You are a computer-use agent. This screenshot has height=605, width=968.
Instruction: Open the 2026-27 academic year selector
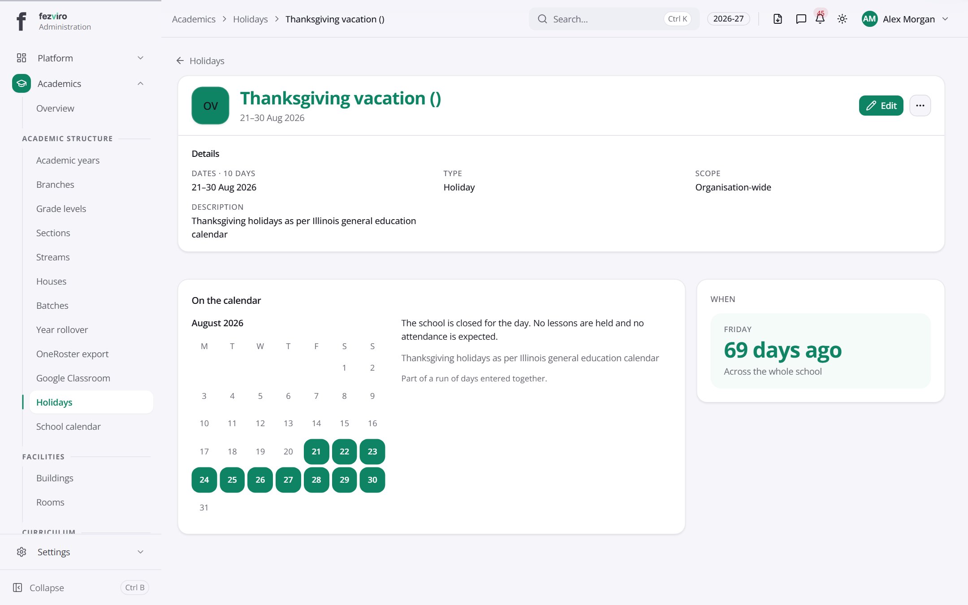pyautogui.click(x=728, y=19)
